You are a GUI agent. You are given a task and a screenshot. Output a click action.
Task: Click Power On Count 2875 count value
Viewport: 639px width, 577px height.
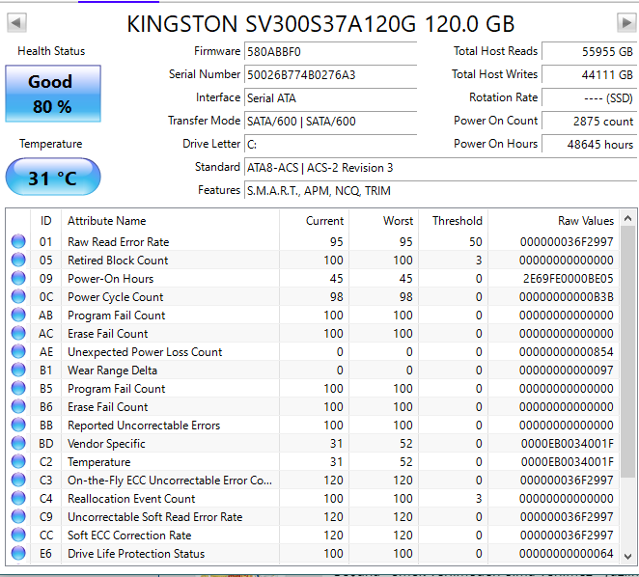589,122
